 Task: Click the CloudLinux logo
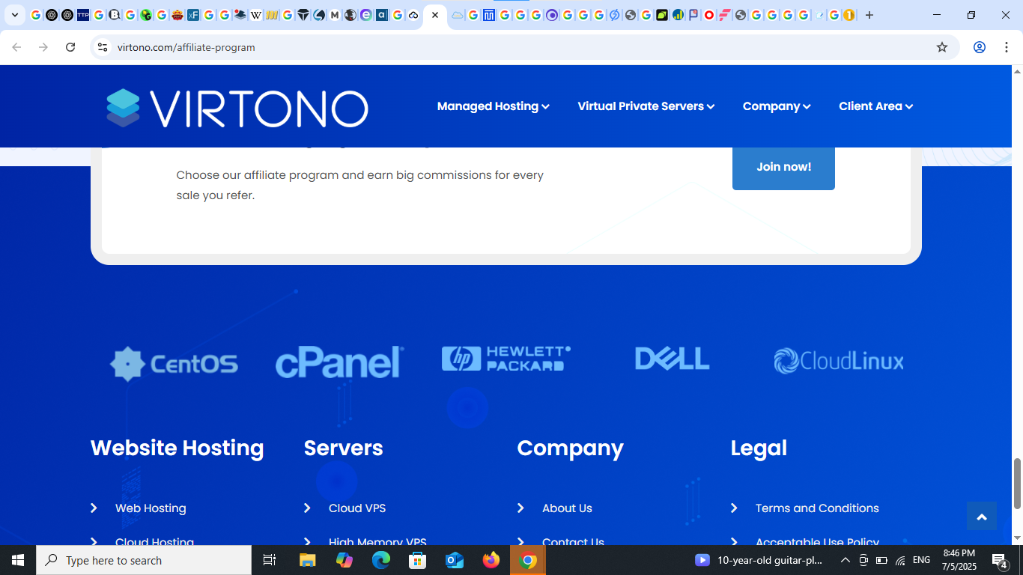839,361
